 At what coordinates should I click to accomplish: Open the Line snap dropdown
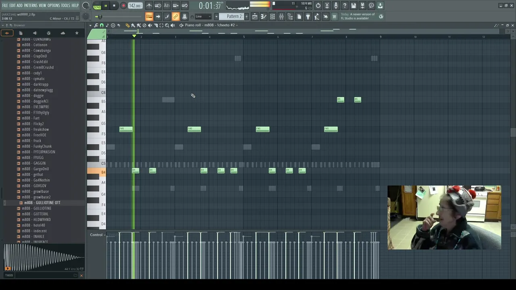coord(204,17)
